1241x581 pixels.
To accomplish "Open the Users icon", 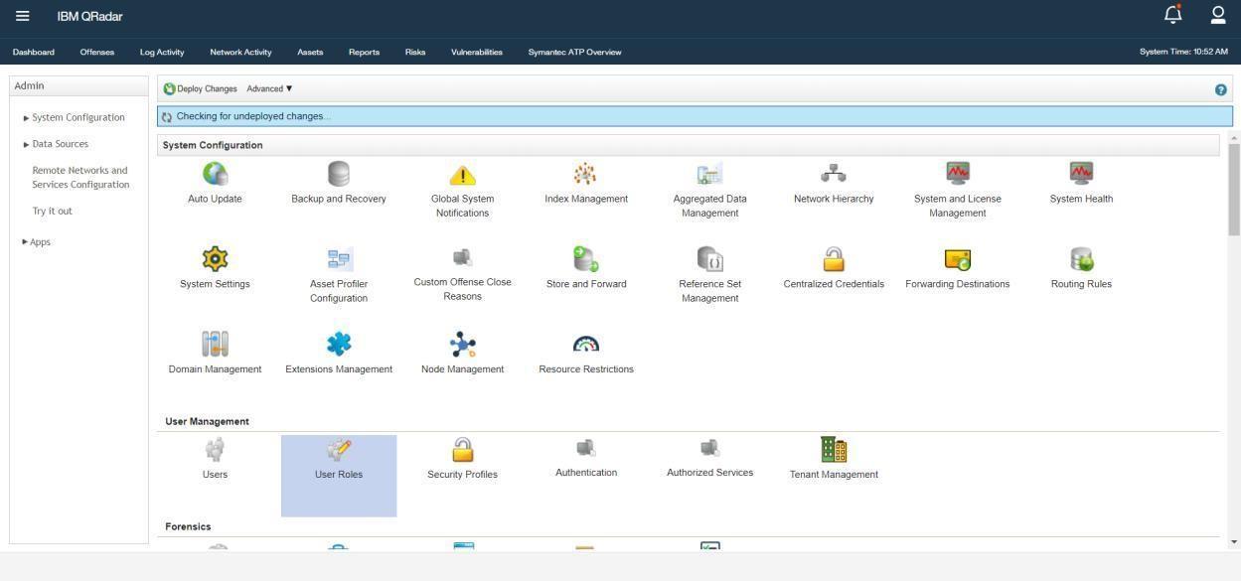I will (215, 450).
